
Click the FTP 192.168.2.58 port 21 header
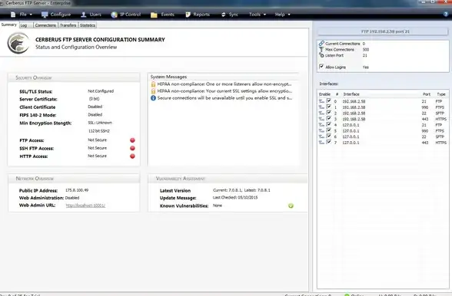click(x=383, y=31)
